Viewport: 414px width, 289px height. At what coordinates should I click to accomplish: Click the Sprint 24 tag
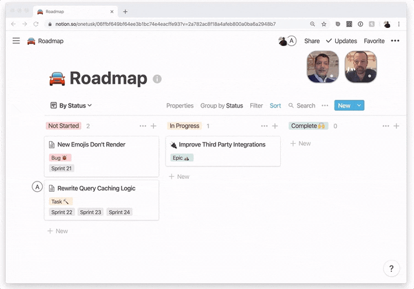pos(119,212)
